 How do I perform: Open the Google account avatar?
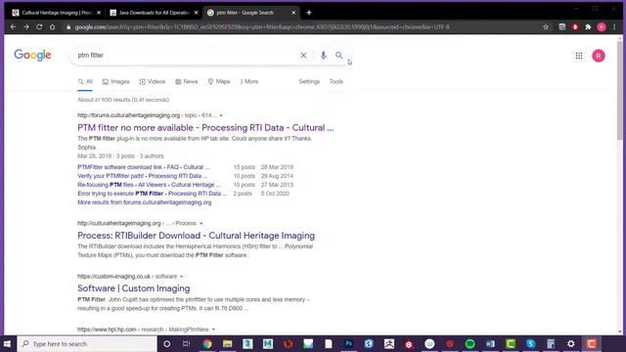click(x=598, y=56)
